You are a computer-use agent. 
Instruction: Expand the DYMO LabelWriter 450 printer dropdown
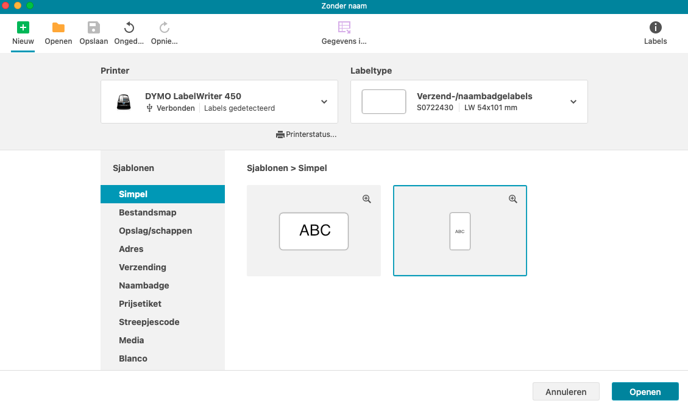(324, 102)
